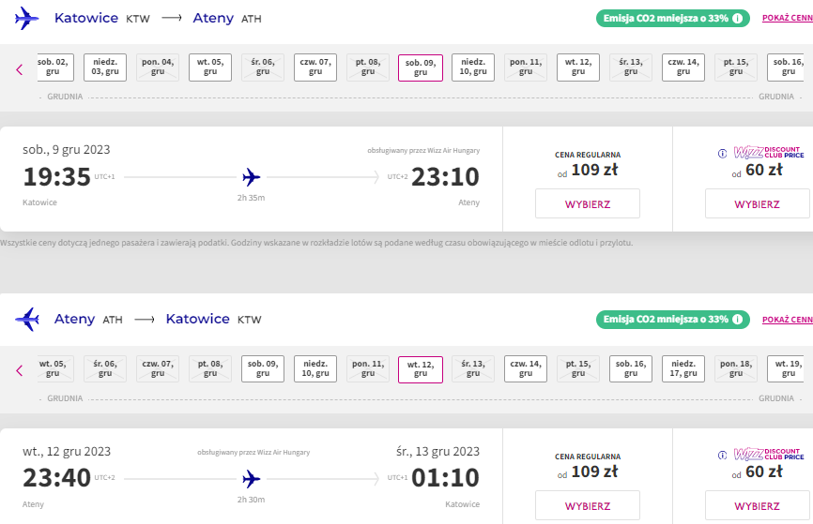This screenshot has height=524, width=813.
Task: Open CO2 emission info icon for outbound flight
Action: coord(737,18)
